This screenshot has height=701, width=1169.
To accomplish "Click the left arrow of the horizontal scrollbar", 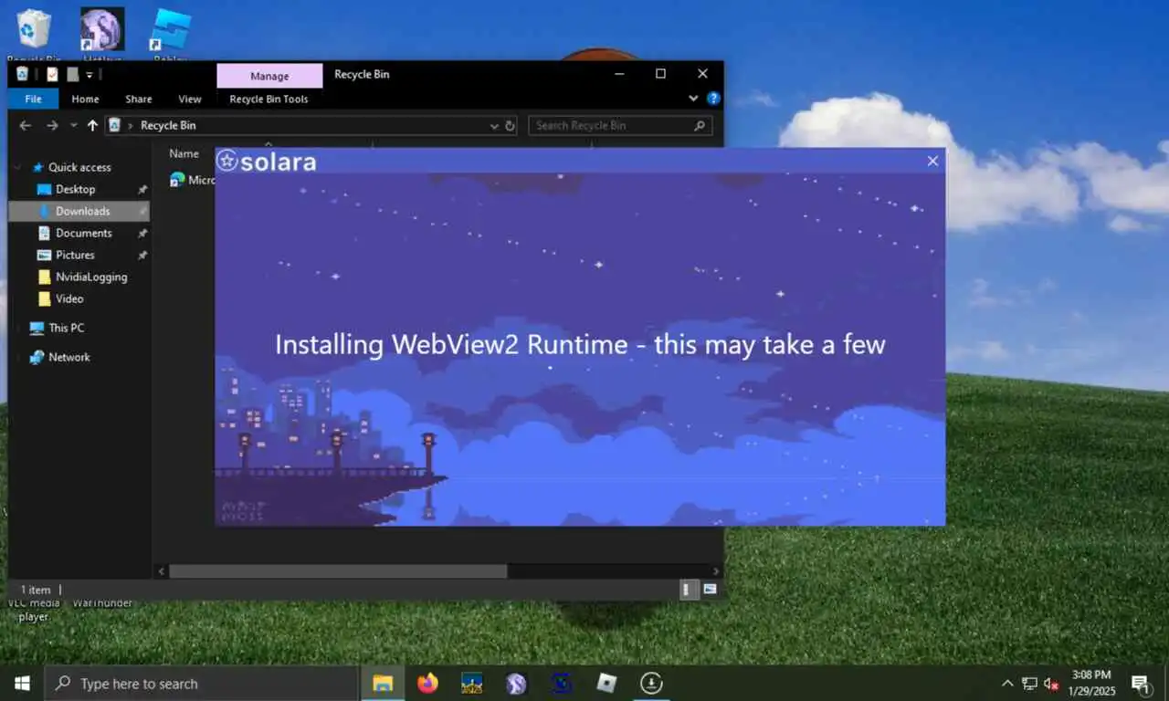I will pos(162,571).
